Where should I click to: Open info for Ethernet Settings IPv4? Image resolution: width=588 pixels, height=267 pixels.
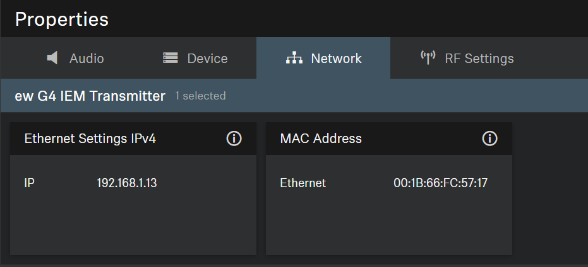click(234, 139)
